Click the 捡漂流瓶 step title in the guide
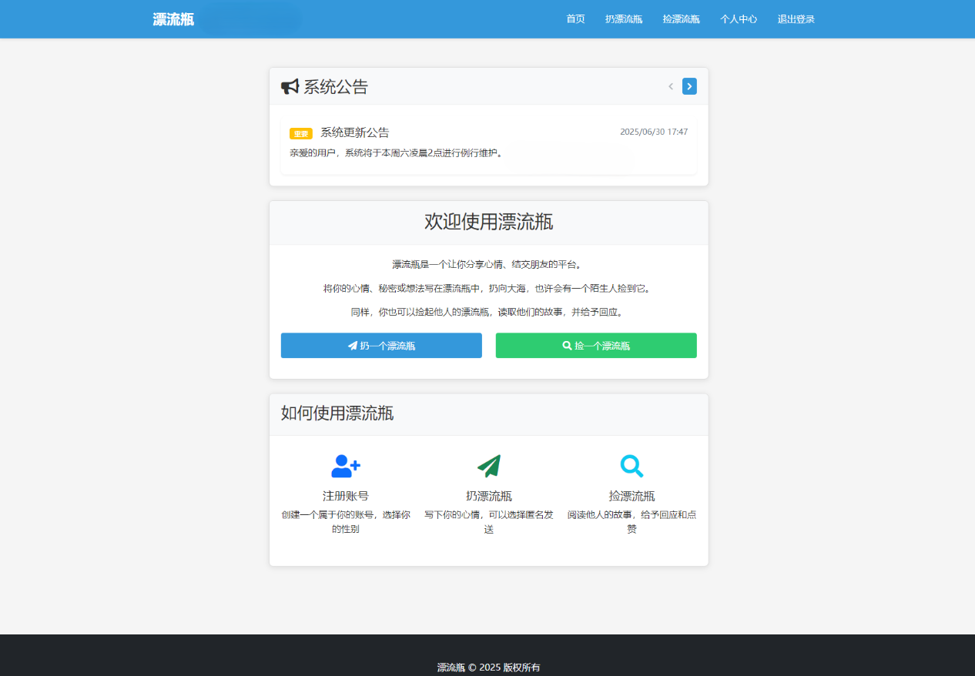Image resolution: width=975 pixels, height=676 pixels. [632, 496]
